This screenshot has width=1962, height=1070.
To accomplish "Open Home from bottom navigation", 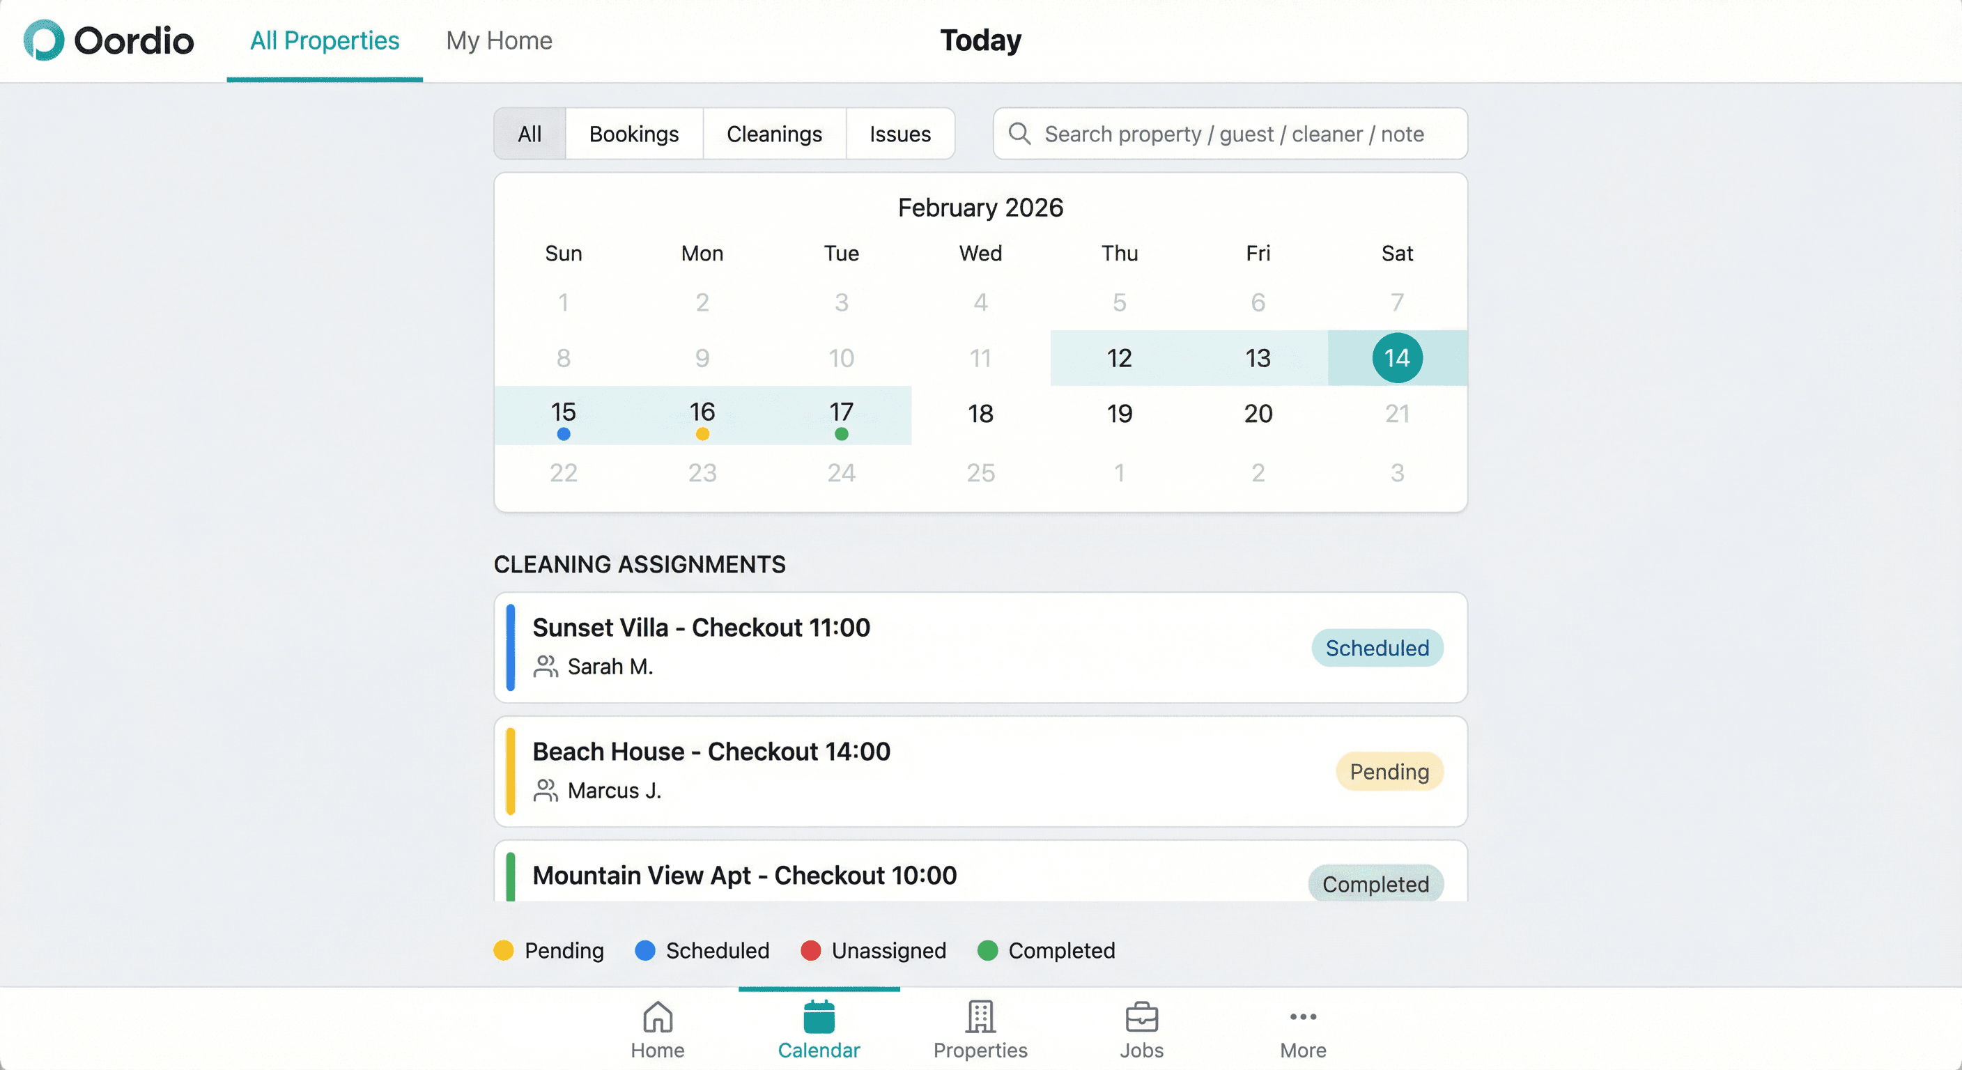I will 657,1028.
